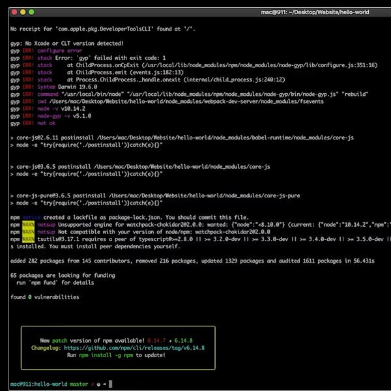391x391 pixels.
Task: Click the old version number 6.14.7
Action: (x=157, y=341)
